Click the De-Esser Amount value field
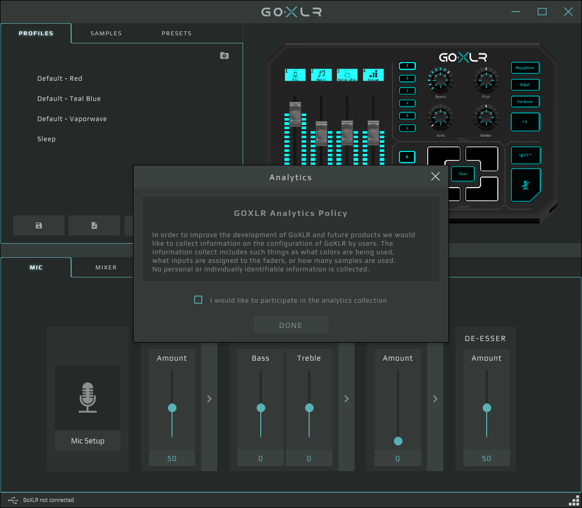 pyautogui.click(x=487, y=458)
